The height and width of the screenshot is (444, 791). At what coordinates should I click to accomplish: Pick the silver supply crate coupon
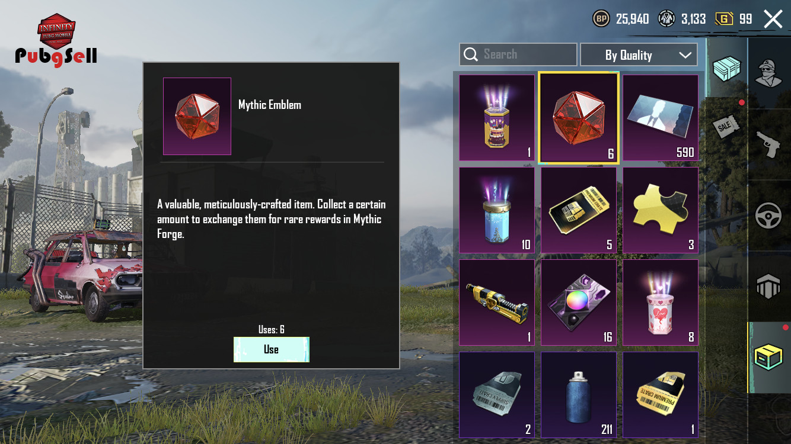(x=497, y=395)
